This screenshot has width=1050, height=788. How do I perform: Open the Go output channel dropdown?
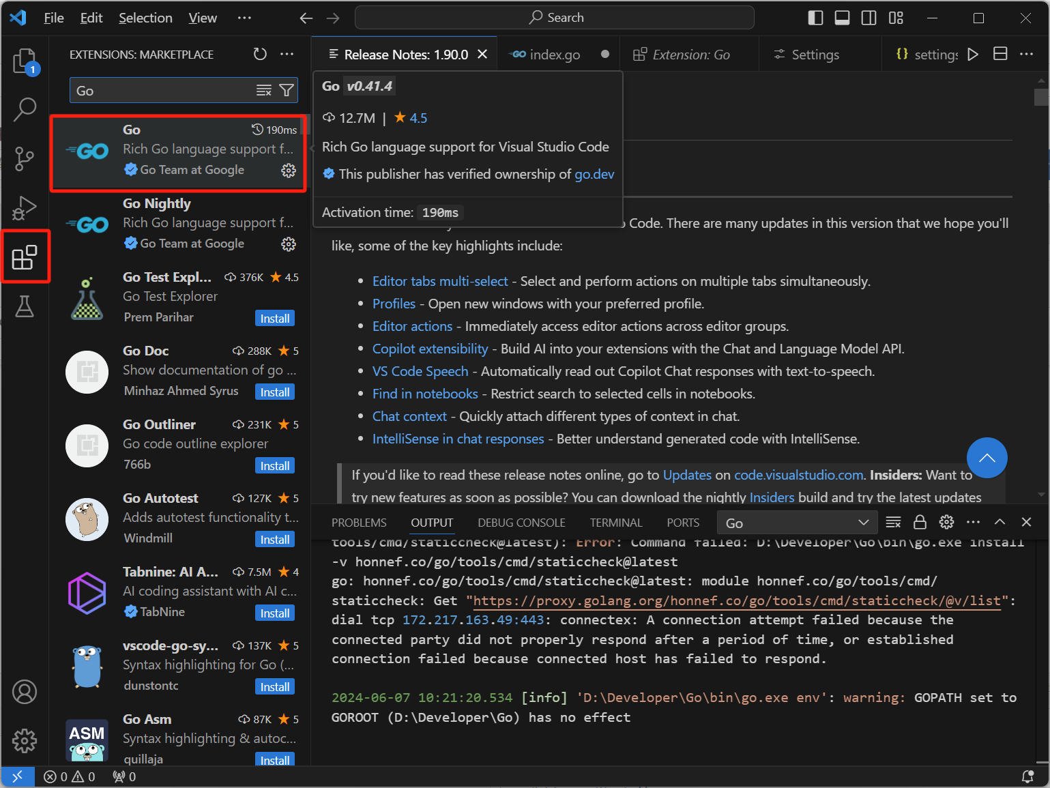click(x=796, y=523)
